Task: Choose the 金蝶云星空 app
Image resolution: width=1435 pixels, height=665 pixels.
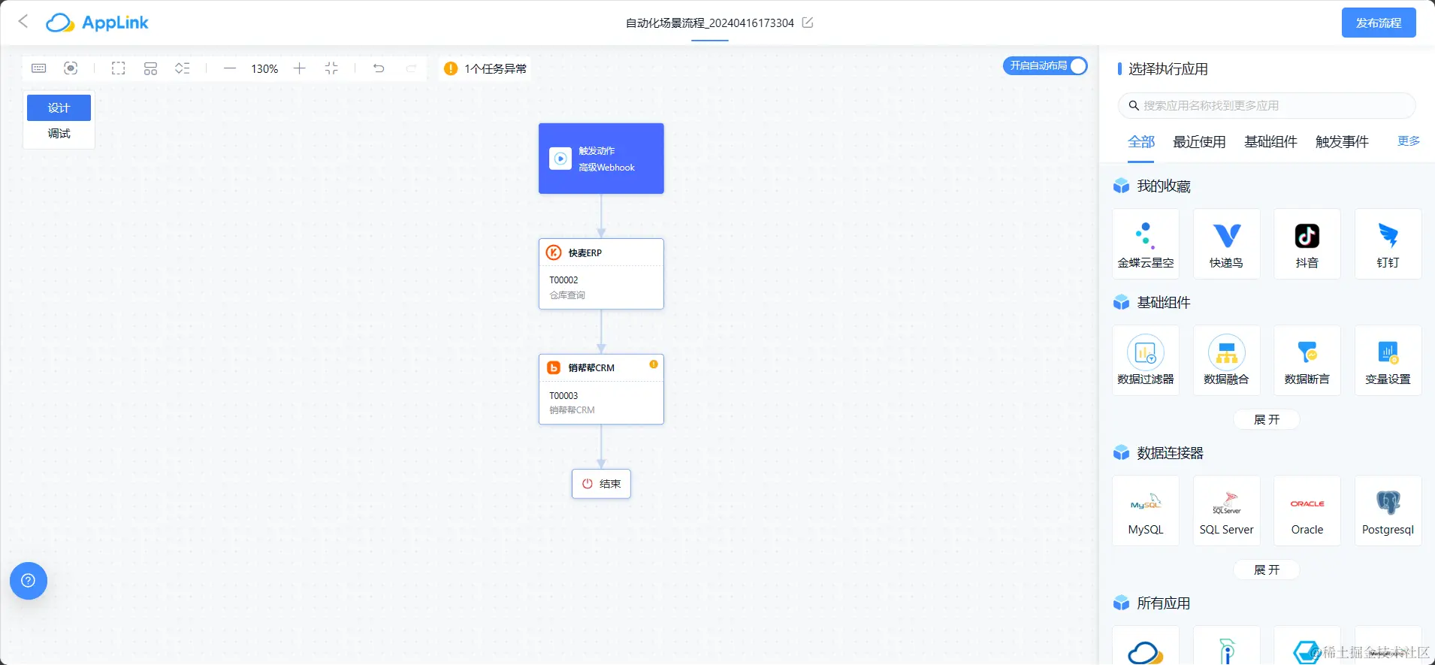Action: coord(1146,244)
